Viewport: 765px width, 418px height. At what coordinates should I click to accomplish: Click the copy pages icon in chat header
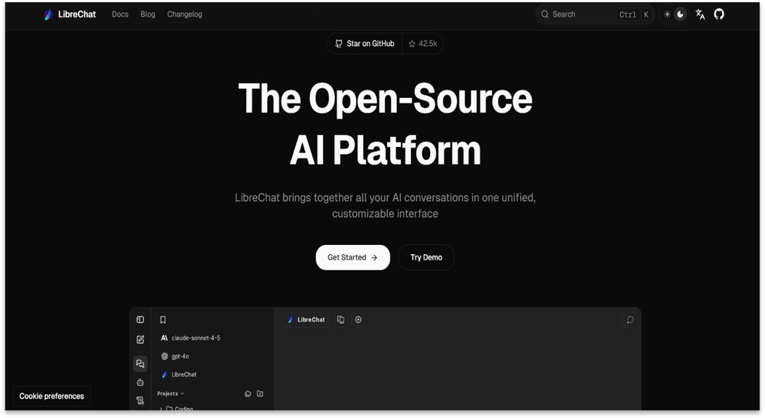coord(340,319)
